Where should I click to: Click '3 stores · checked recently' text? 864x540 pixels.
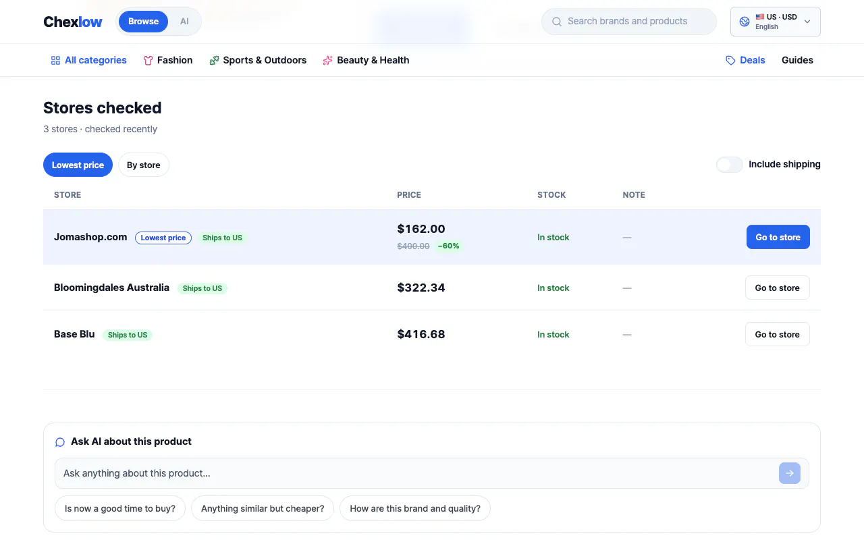(100, 129)
